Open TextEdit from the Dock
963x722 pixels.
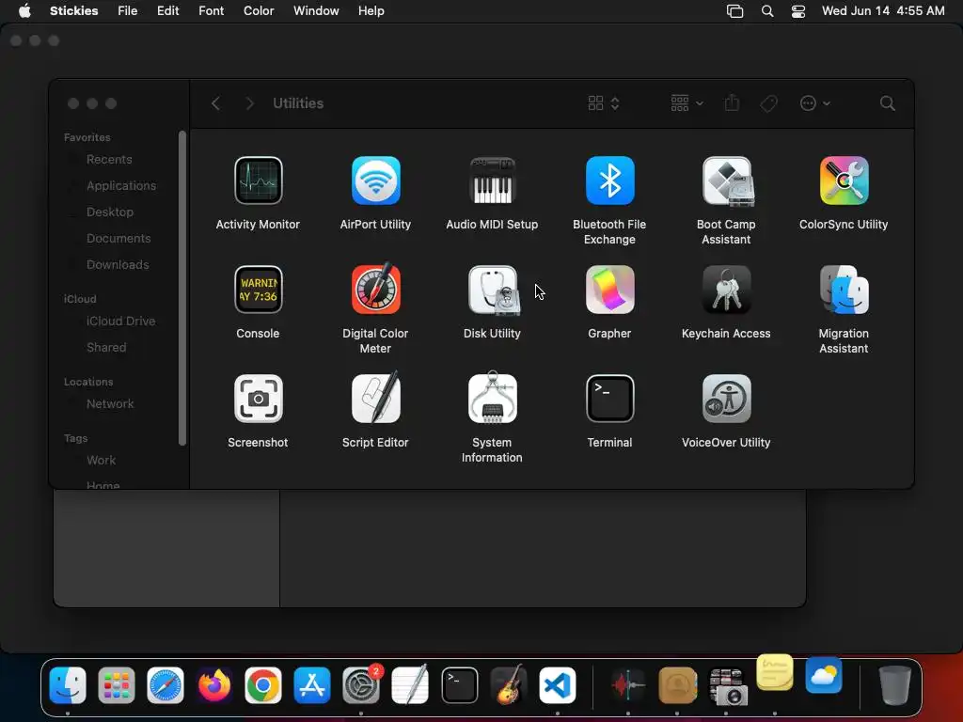pyautogui.click(x=410, y=685)
